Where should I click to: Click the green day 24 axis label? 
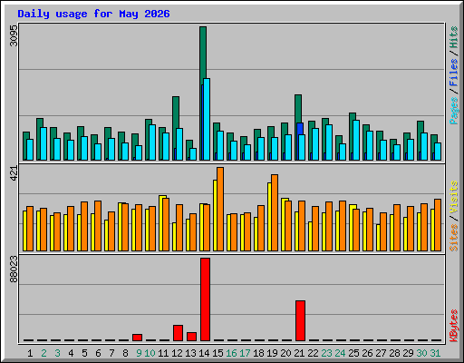tap(340, 353)
